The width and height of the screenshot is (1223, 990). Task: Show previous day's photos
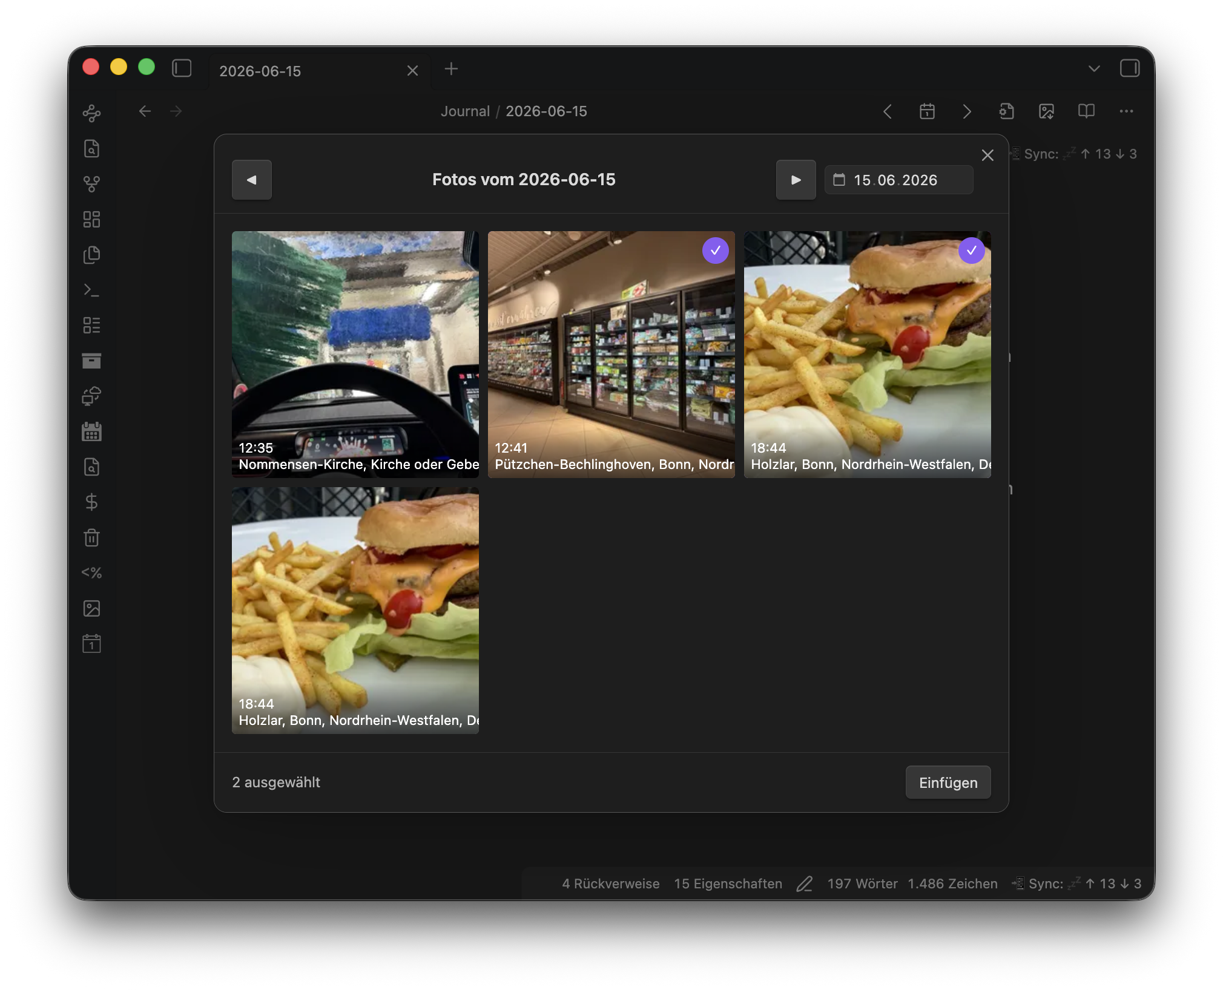coord(252,180)
